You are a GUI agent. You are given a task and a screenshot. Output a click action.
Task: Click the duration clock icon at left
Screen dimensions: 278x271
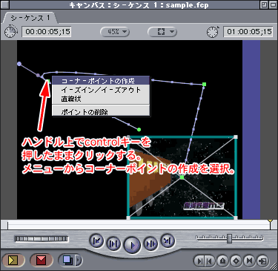coord(11,32)
